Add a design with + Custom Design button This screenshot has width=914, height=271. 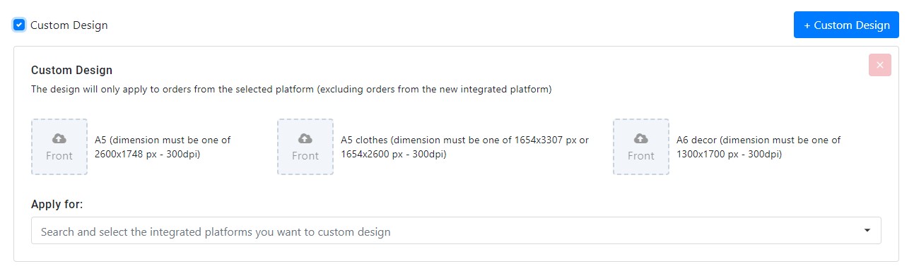846,25
